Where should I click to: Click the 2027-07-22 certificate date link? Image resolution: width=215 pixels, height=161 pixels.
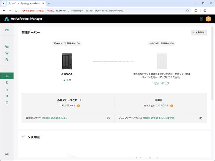[163, 105]
